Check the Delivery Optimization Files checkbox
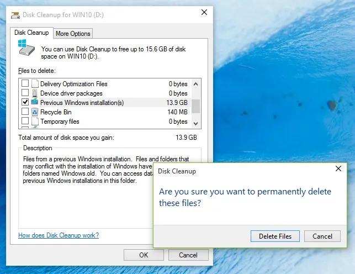 click(x=25, y=83)
